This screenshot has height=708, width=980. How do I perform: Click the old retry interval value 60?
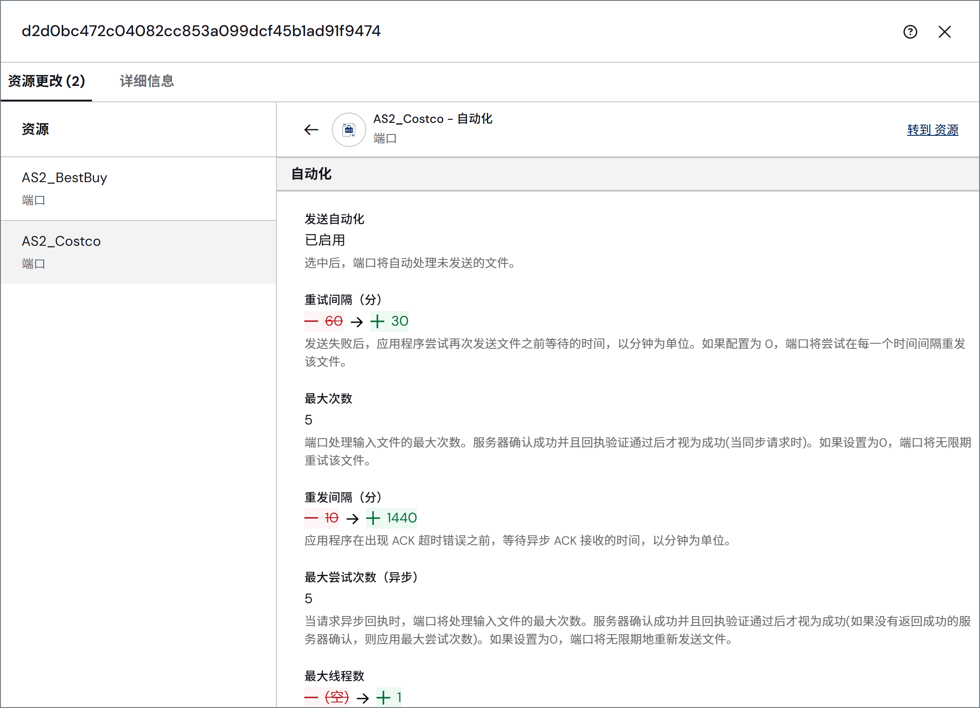pyautogui.click(x=324, y=321)
